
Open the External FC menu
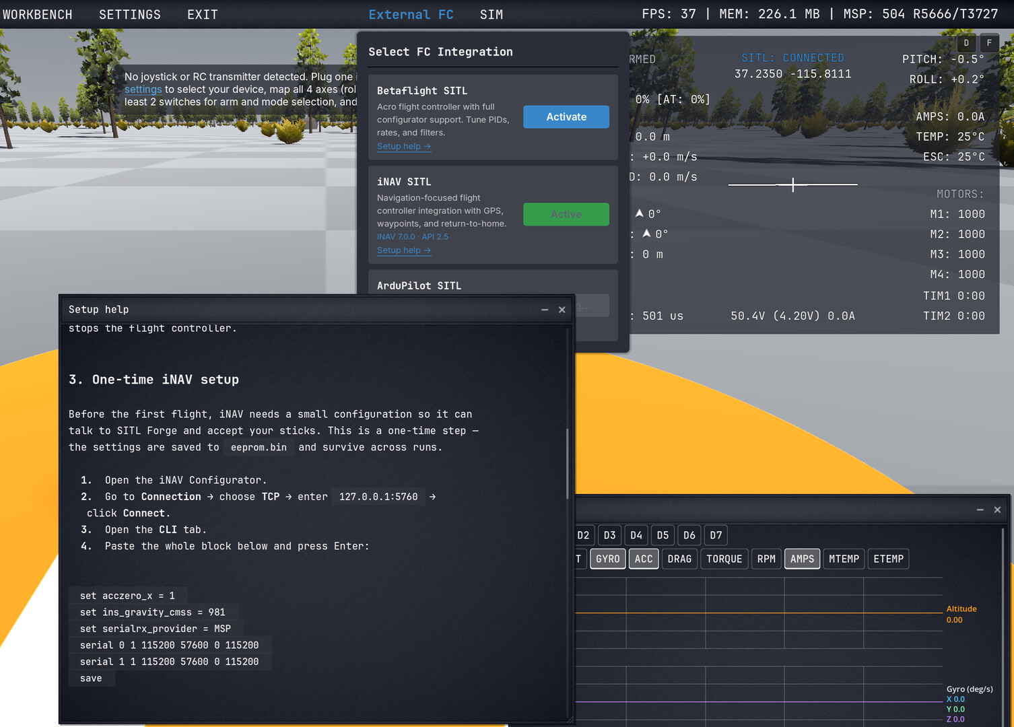(x=411, y=14)
